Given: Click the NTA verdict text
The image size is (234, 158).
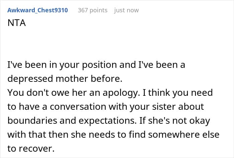Looking at the screenshot, I should [17, 23].
